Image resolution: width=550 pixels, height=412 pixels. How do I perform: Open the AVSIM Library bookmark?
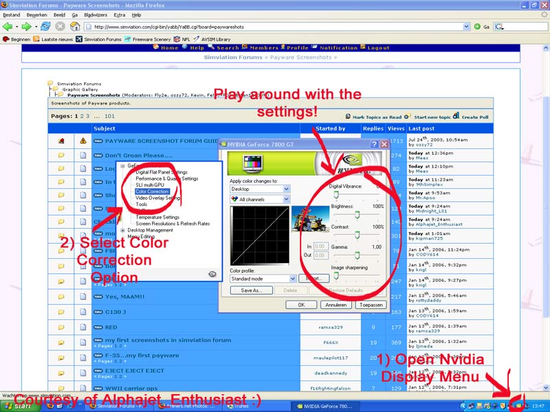pos(212,39)
